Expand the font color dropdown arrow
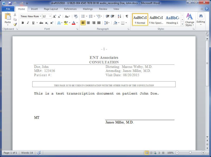Viewport: 211px width, 157px height. [x=77, y=23]
